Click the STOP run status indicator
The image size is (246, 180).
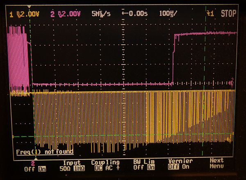coord(228,14)
